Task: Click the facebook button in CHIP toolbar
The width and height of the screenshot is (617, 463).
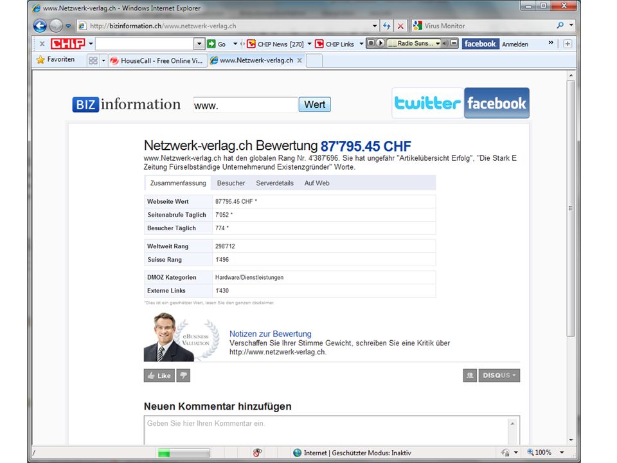Action: pyautogui.click(x=480, y=44)
